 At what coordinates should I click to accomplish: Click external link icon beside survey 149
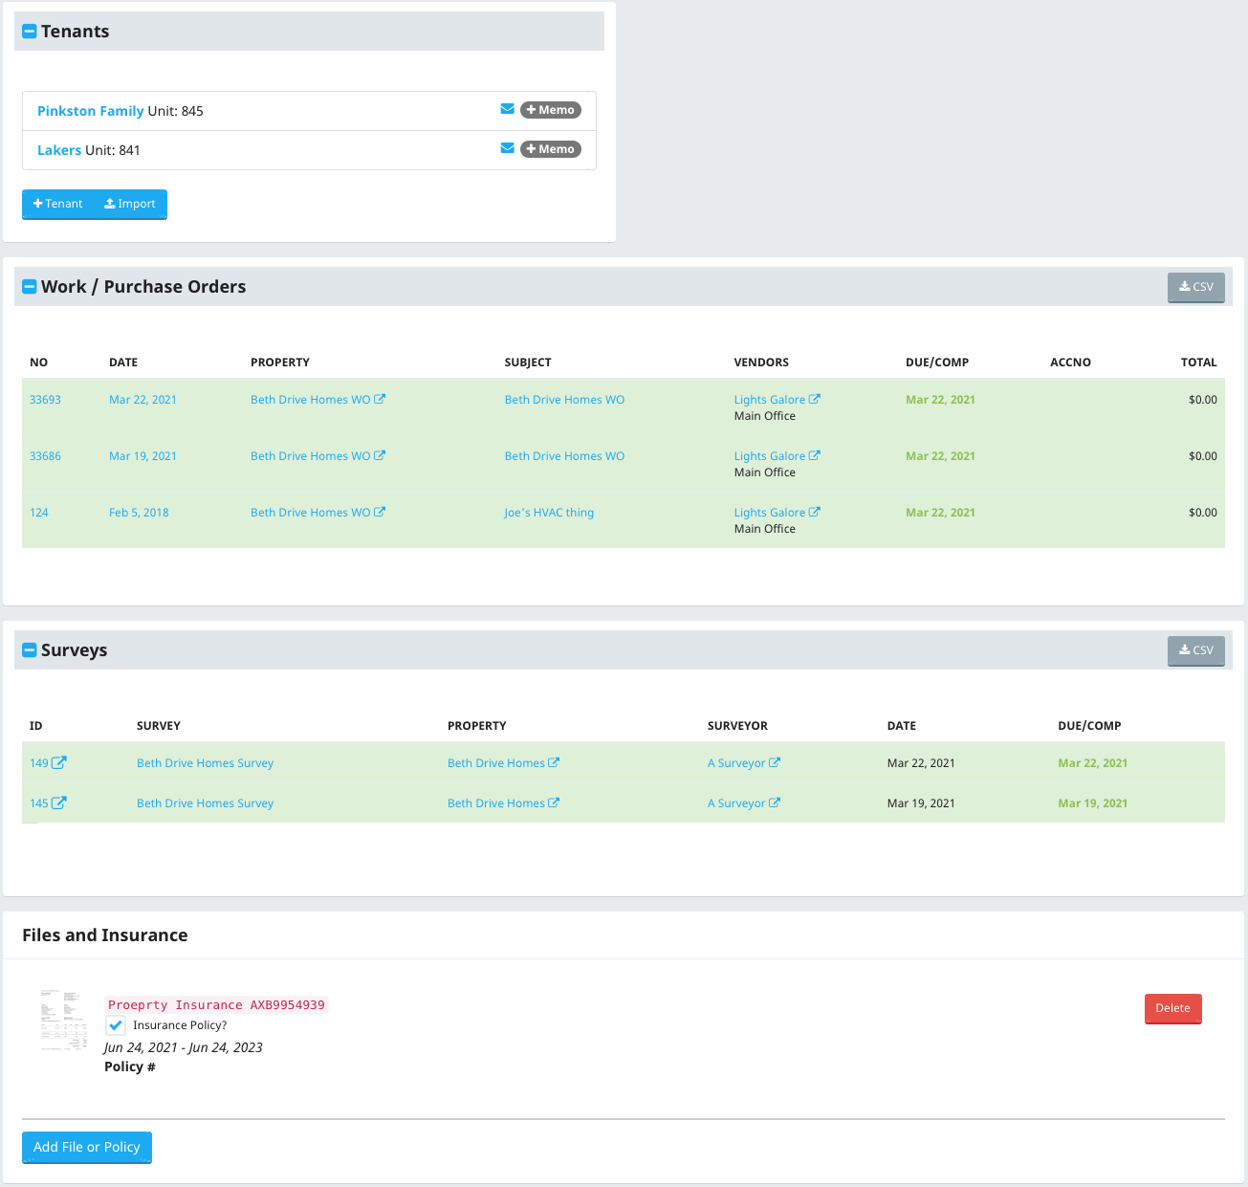59,762
